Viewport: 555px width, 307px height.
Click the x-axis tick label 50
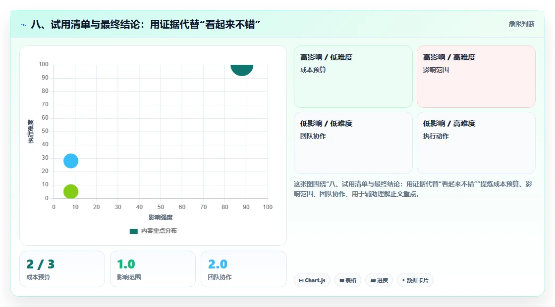pos(161,207)
